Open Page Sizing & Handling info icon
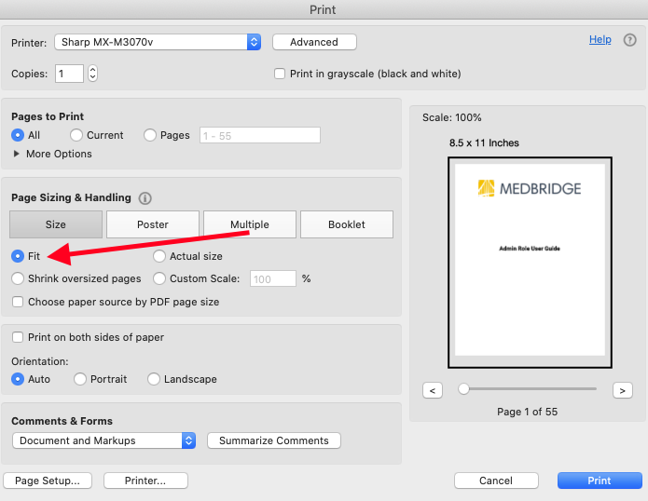648x501 pixels. coord(145,198)
